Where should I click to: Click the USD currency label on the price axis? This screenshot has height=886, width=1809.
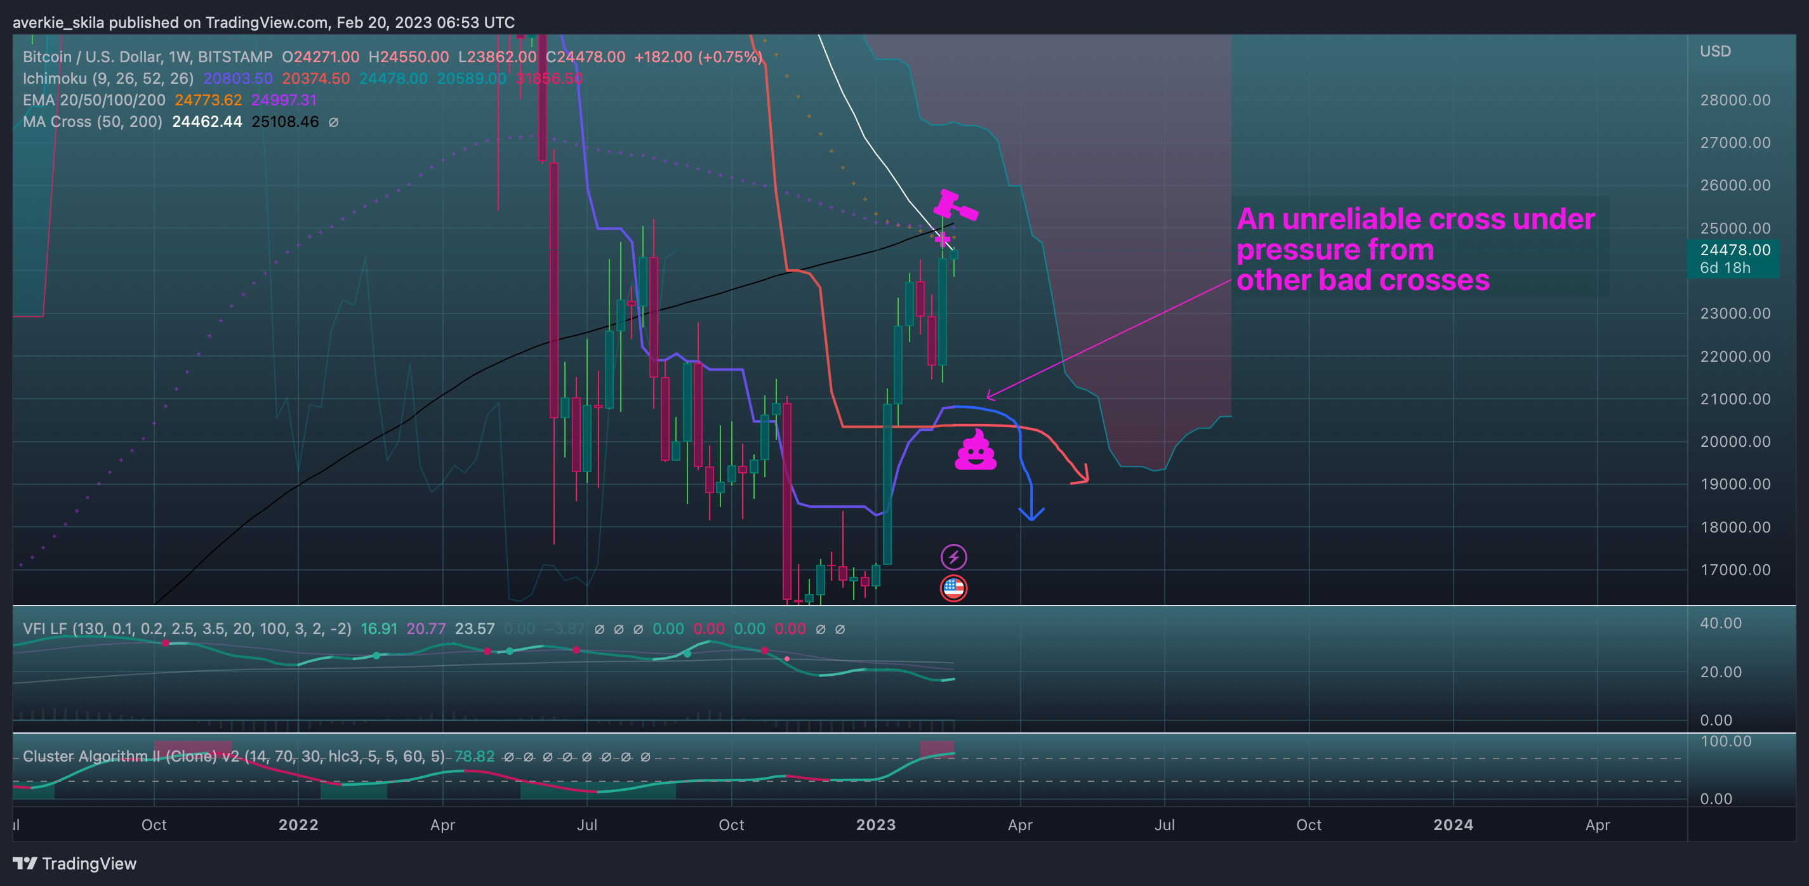point(1715,51)
